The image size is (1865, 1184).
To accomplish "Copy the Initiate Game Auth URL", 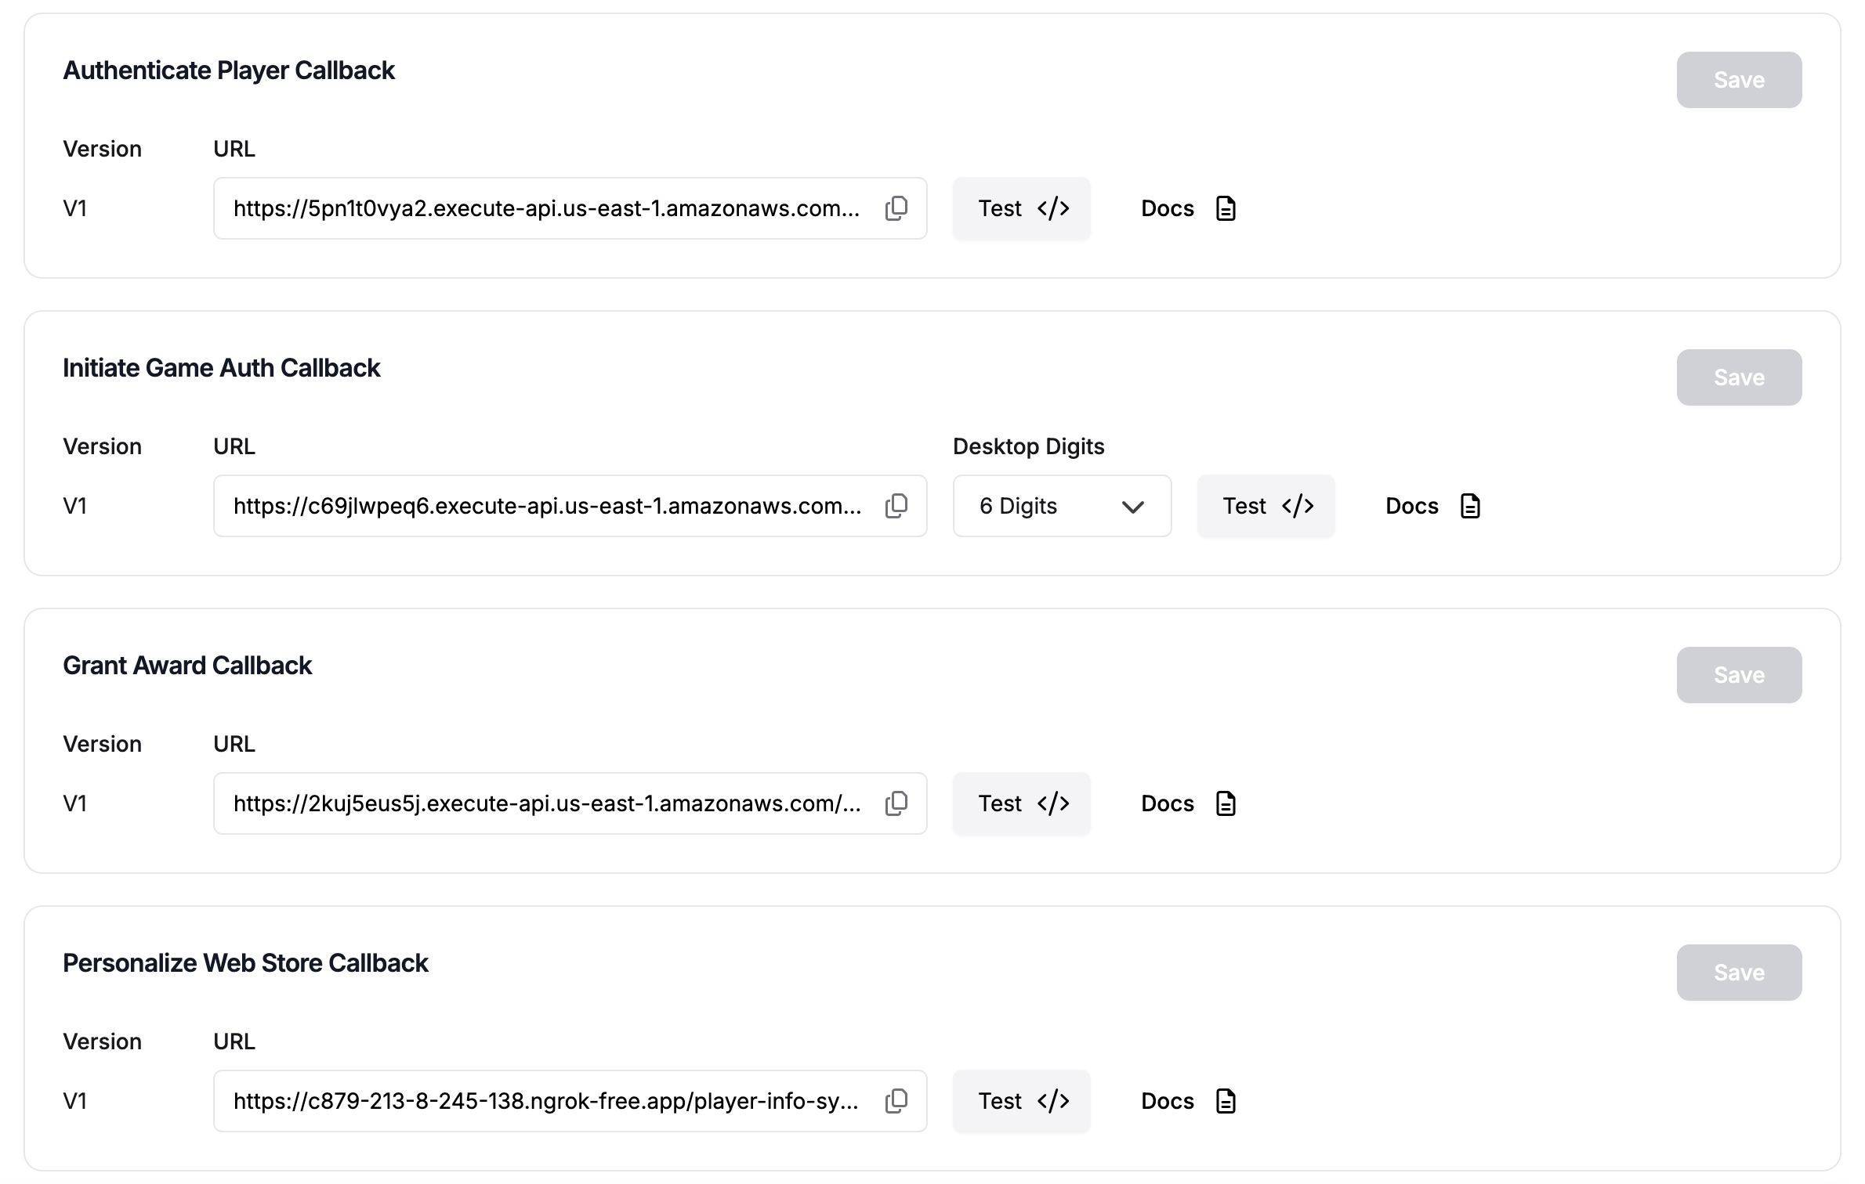I will click(x=896, y=506).
